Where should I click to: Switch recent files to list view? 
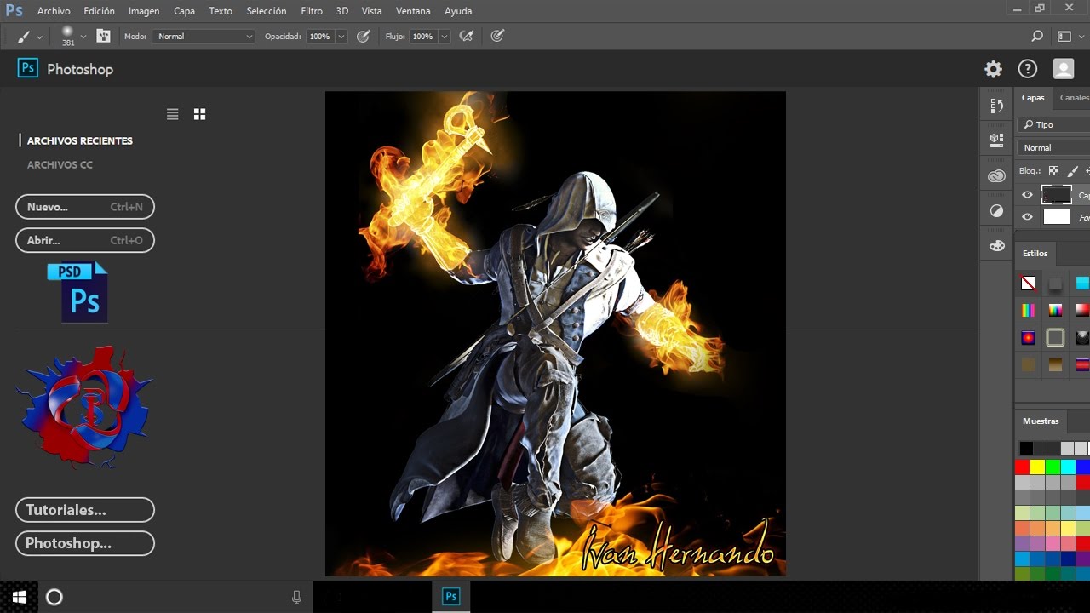(x=173, y=114)
